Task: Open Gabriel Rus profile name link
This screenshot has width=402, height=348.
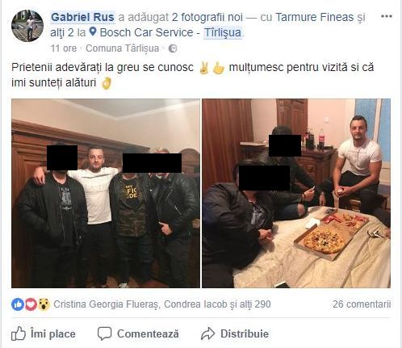Action: pyautogui.click(x=82, y=17)
